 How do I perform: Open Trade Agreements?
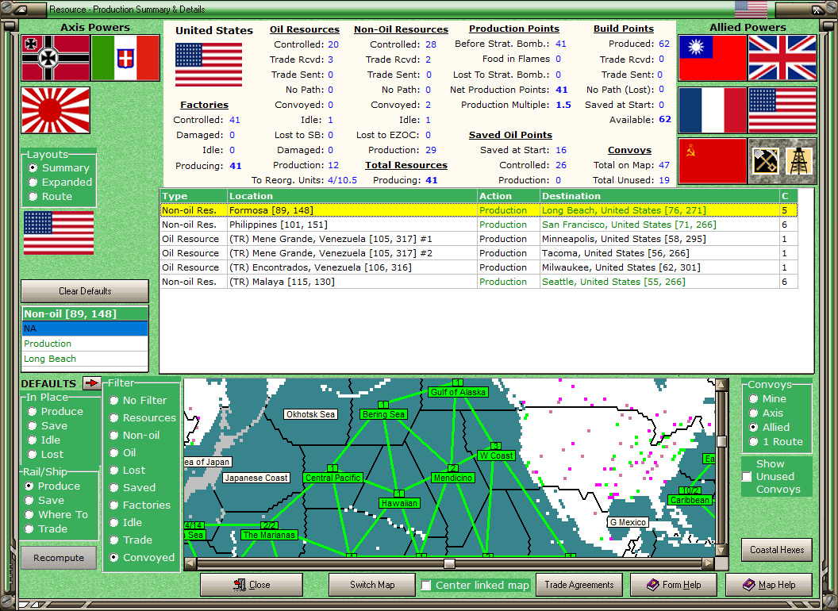579,585
